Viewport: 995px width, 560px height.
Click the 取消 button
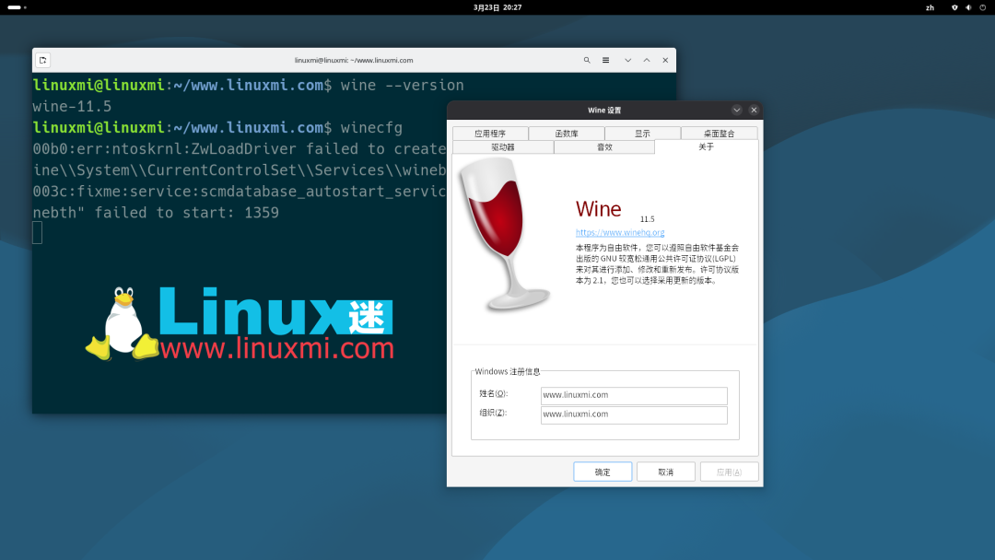[665, 471]
